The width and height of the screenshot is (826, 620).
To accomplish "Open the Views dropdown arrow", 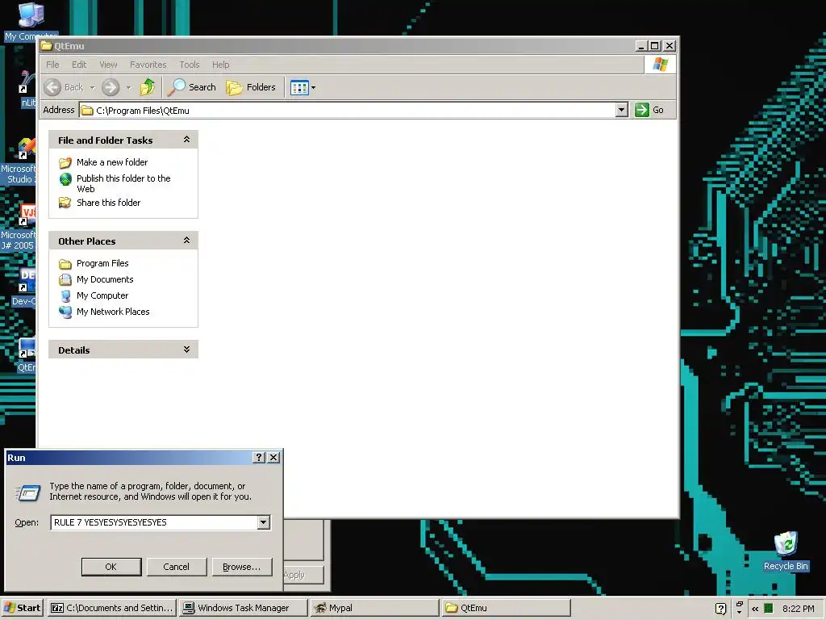I will pyautogui.click(x=314, y=87).
